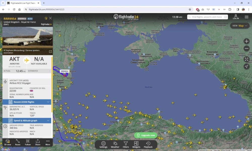Open the 3D view of the flight
The image size is (252, 151).
point(8,143)
